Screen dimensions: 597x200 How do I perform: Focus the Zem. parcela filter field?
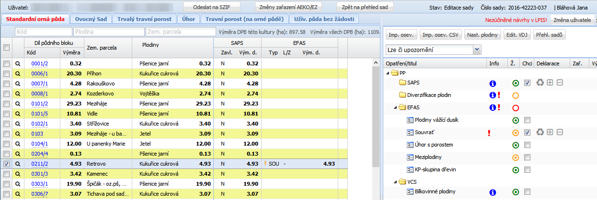pyautogui.click(x=181, y=32)
